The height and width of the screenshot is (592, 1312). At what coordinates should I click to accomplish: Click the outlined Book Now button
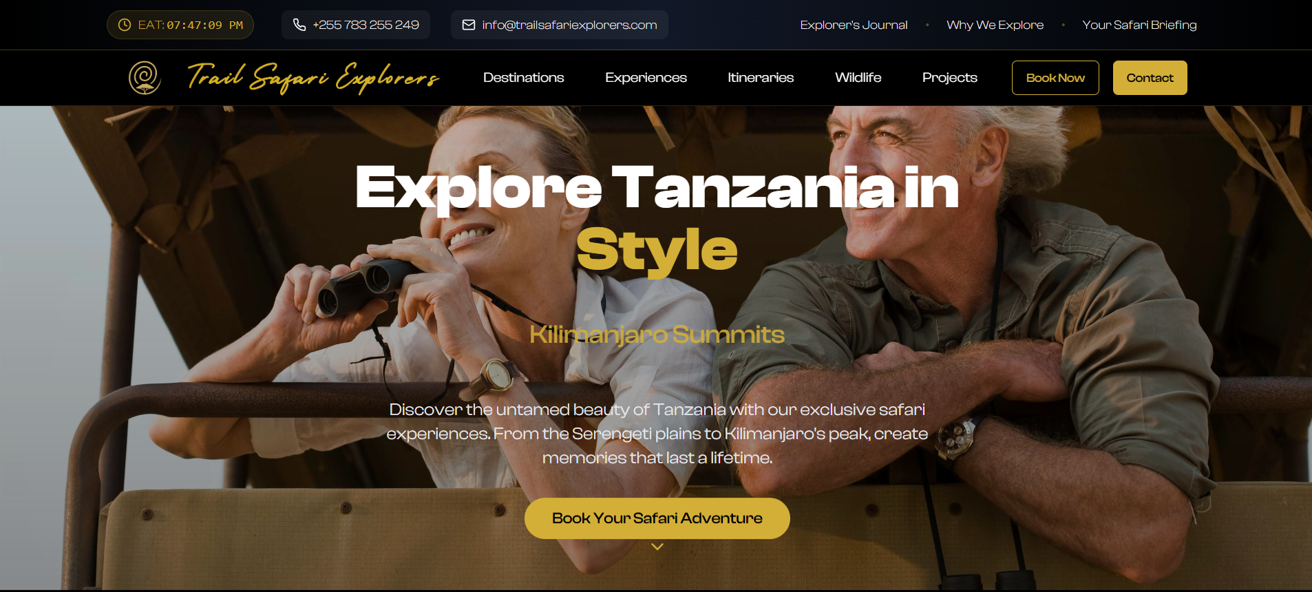tap(1055, 78)
